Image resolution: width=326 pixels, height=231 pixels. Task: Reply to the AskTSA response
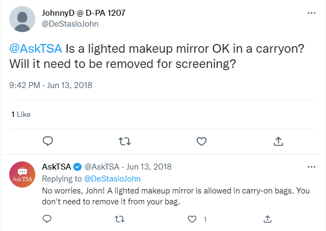tap(47, 219)
